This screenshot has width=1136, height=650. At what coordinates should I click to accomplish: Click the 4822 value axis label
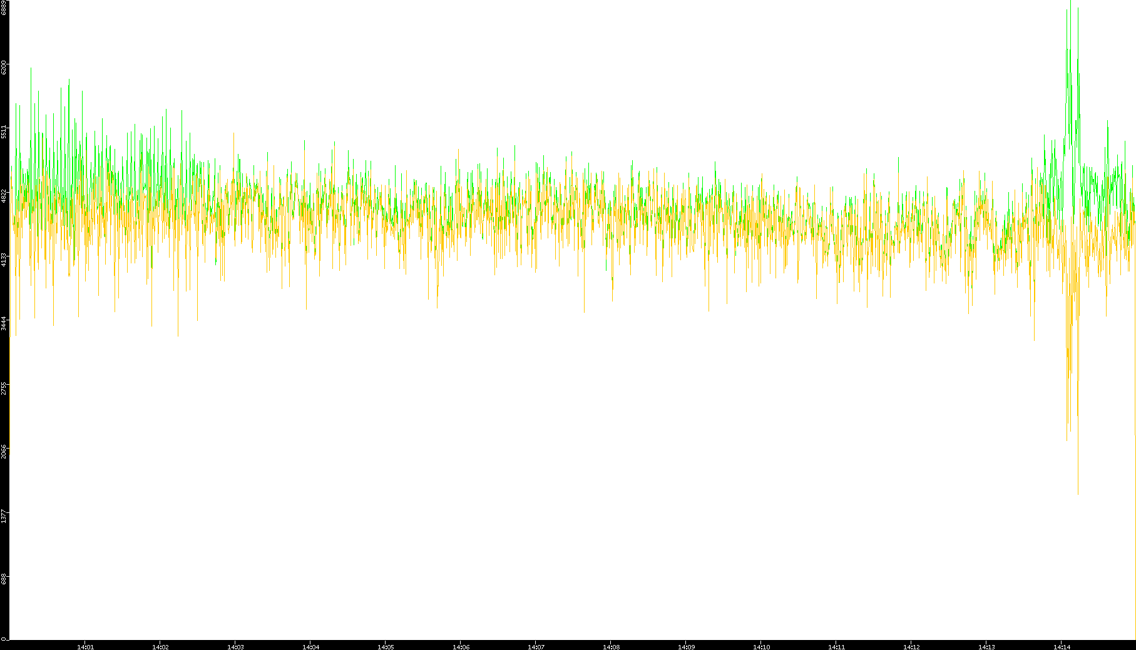point(4,196)
